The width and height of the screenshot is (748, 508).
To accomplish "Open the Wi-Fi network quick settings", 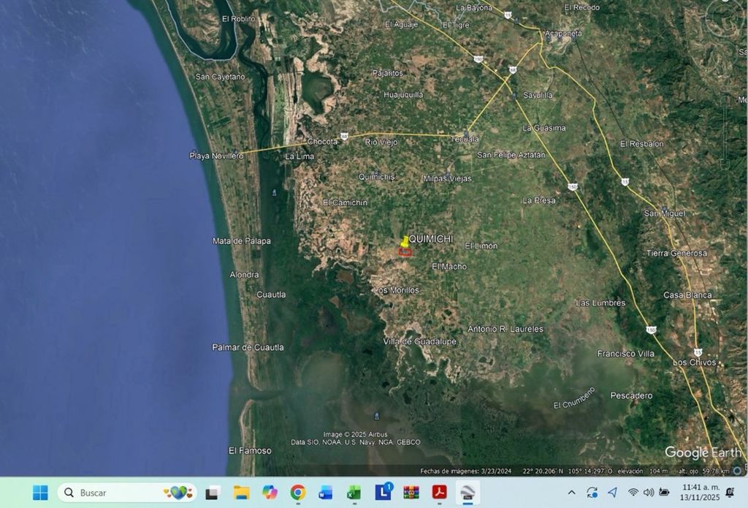I will click(633, 493).
